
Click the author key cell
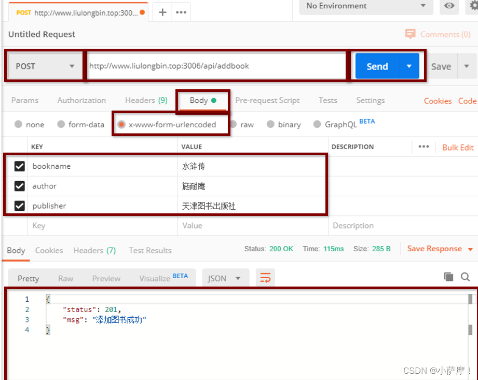tap(102, 186)
